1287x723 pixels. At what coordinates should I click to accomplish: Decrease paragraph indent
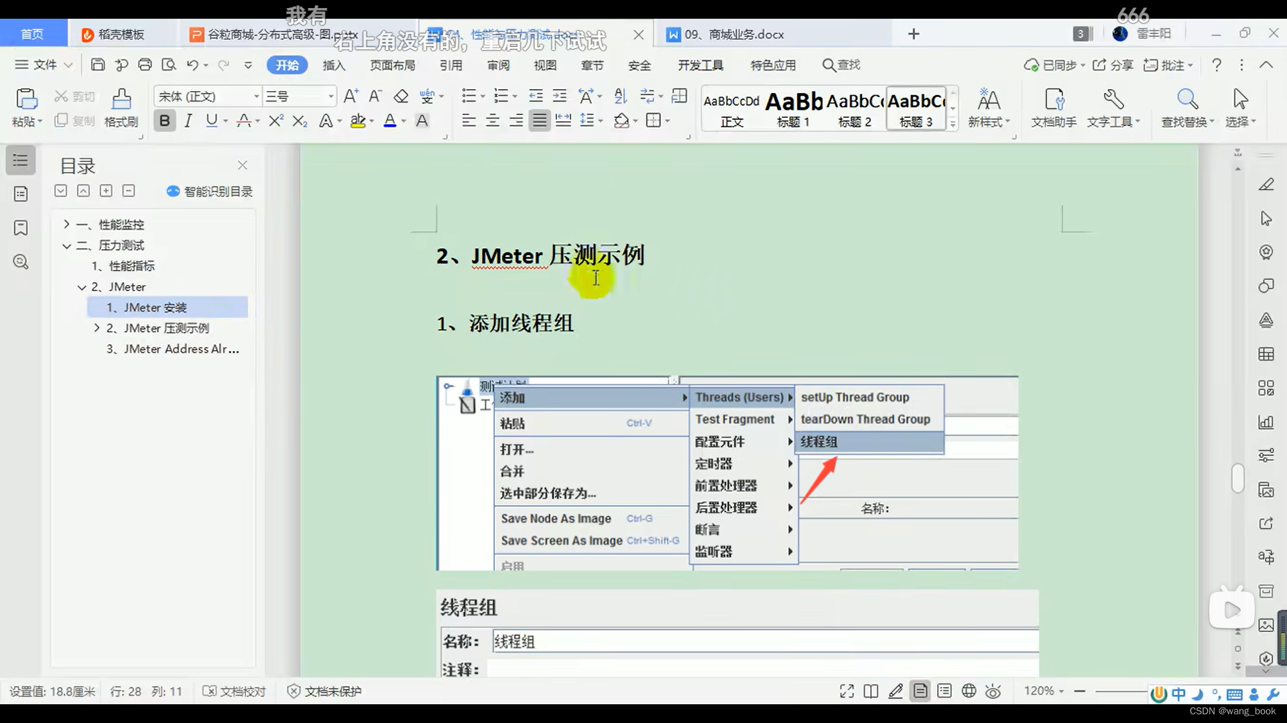tap(536, 96)
